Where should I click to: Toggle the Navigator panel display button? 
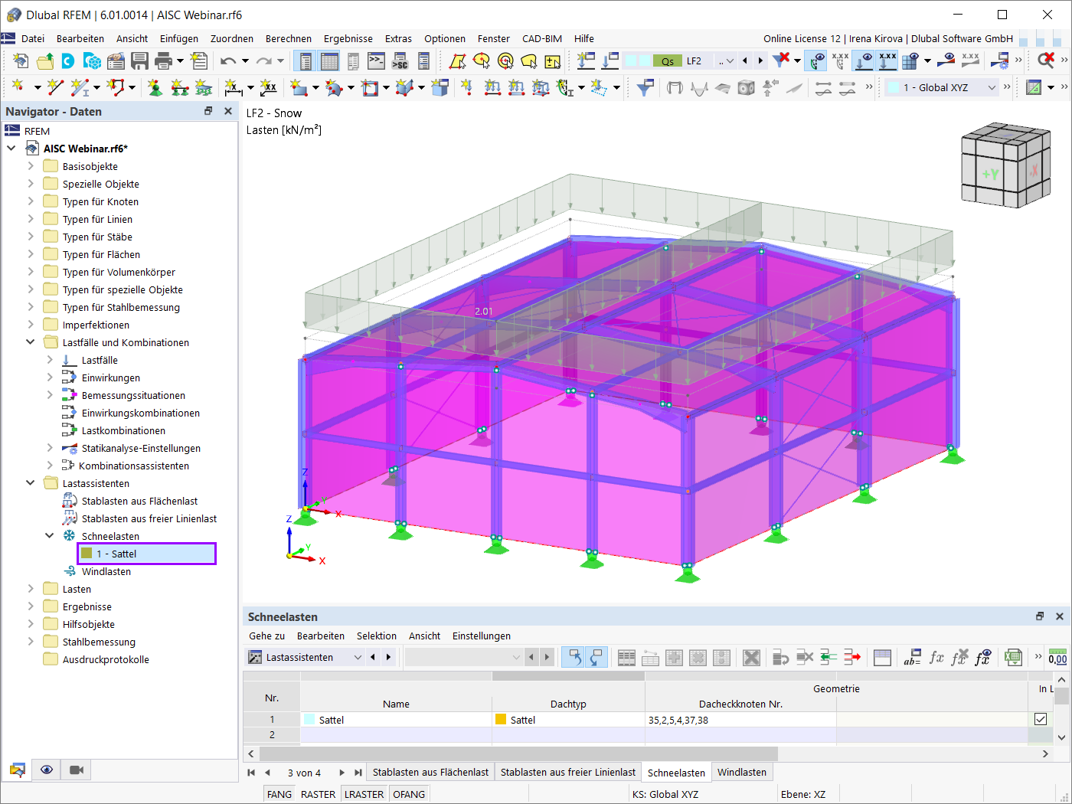(306, 61)
